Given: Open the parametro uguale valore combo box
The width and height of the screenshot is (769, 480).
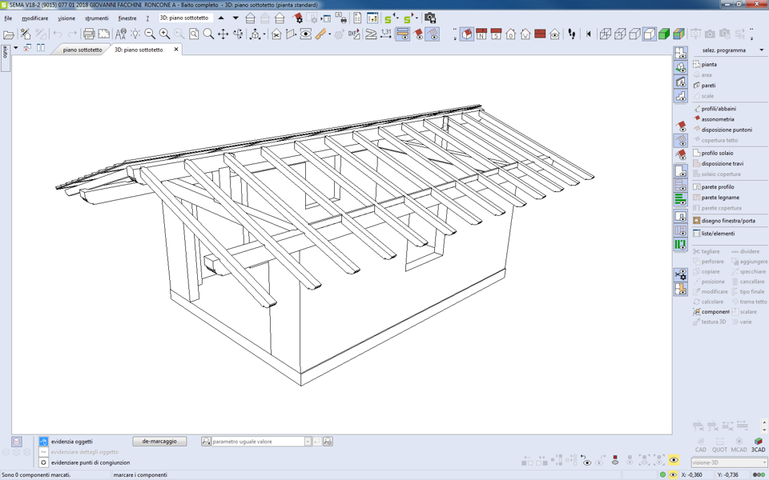Looking at the screenshot, I should [x=307, y=442].
